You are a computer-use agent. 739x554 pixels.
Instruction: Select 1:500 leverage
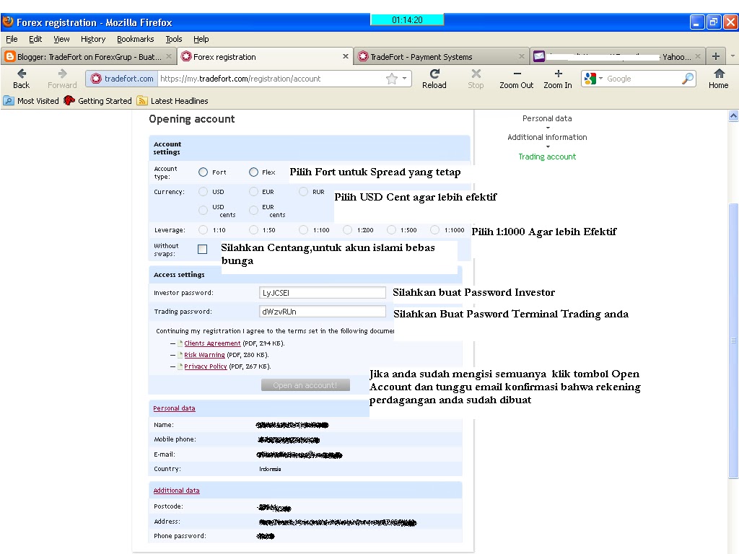391,230
